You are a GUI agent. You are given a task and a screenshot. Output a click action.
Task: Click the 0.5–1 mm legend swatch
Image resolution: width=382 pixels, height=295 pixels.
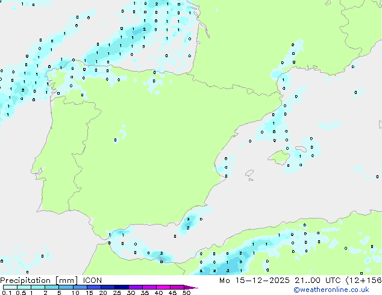pos(24,287)
